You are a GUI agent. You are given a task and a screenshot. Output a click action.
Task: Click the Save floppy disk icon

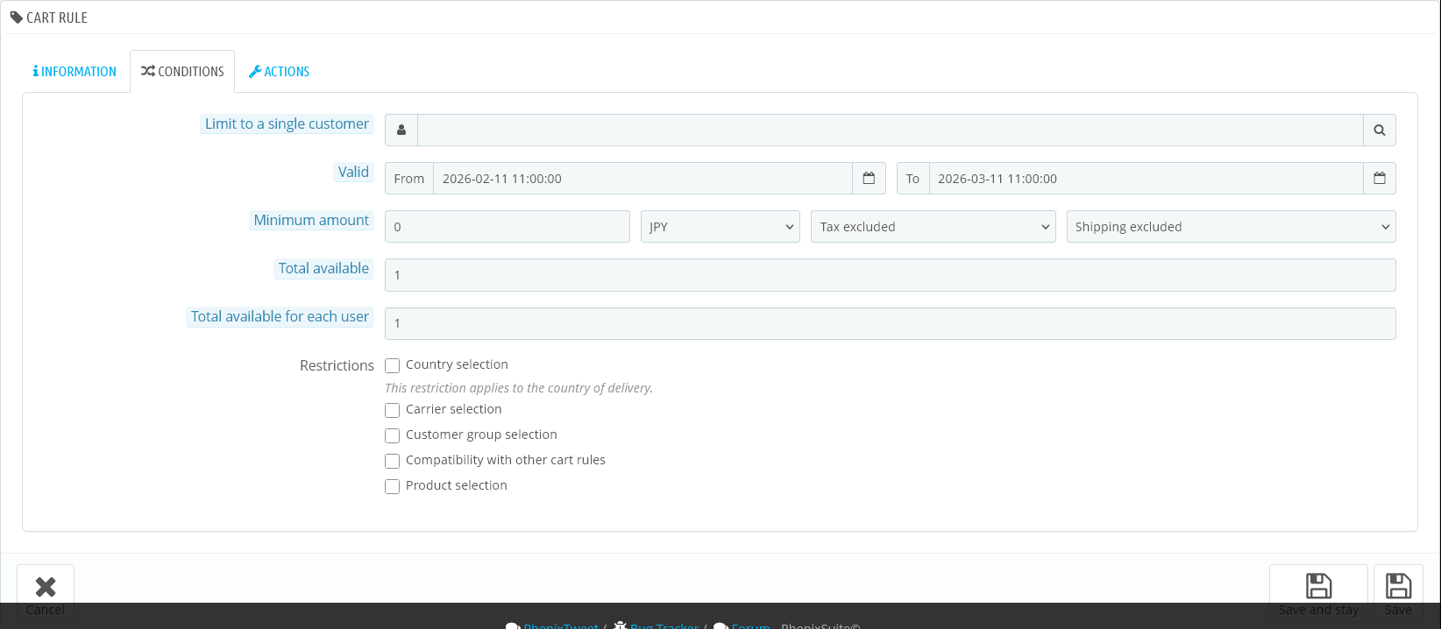click(x=1398, y=585)
